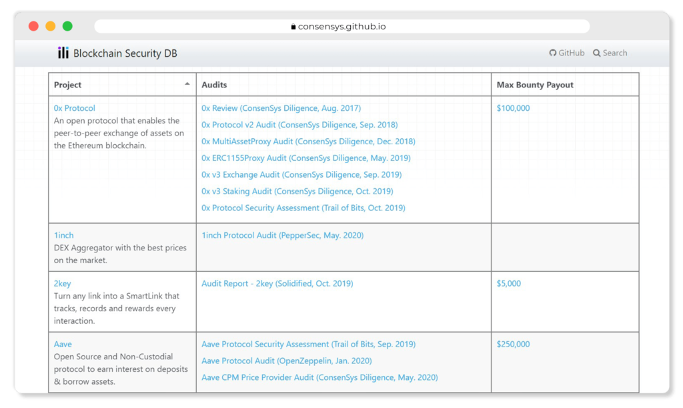Viewport: 683px width, 408px height.
Task: Open 1inch Protocol Audit PepperSec link
Action: [x=282, y=235]
